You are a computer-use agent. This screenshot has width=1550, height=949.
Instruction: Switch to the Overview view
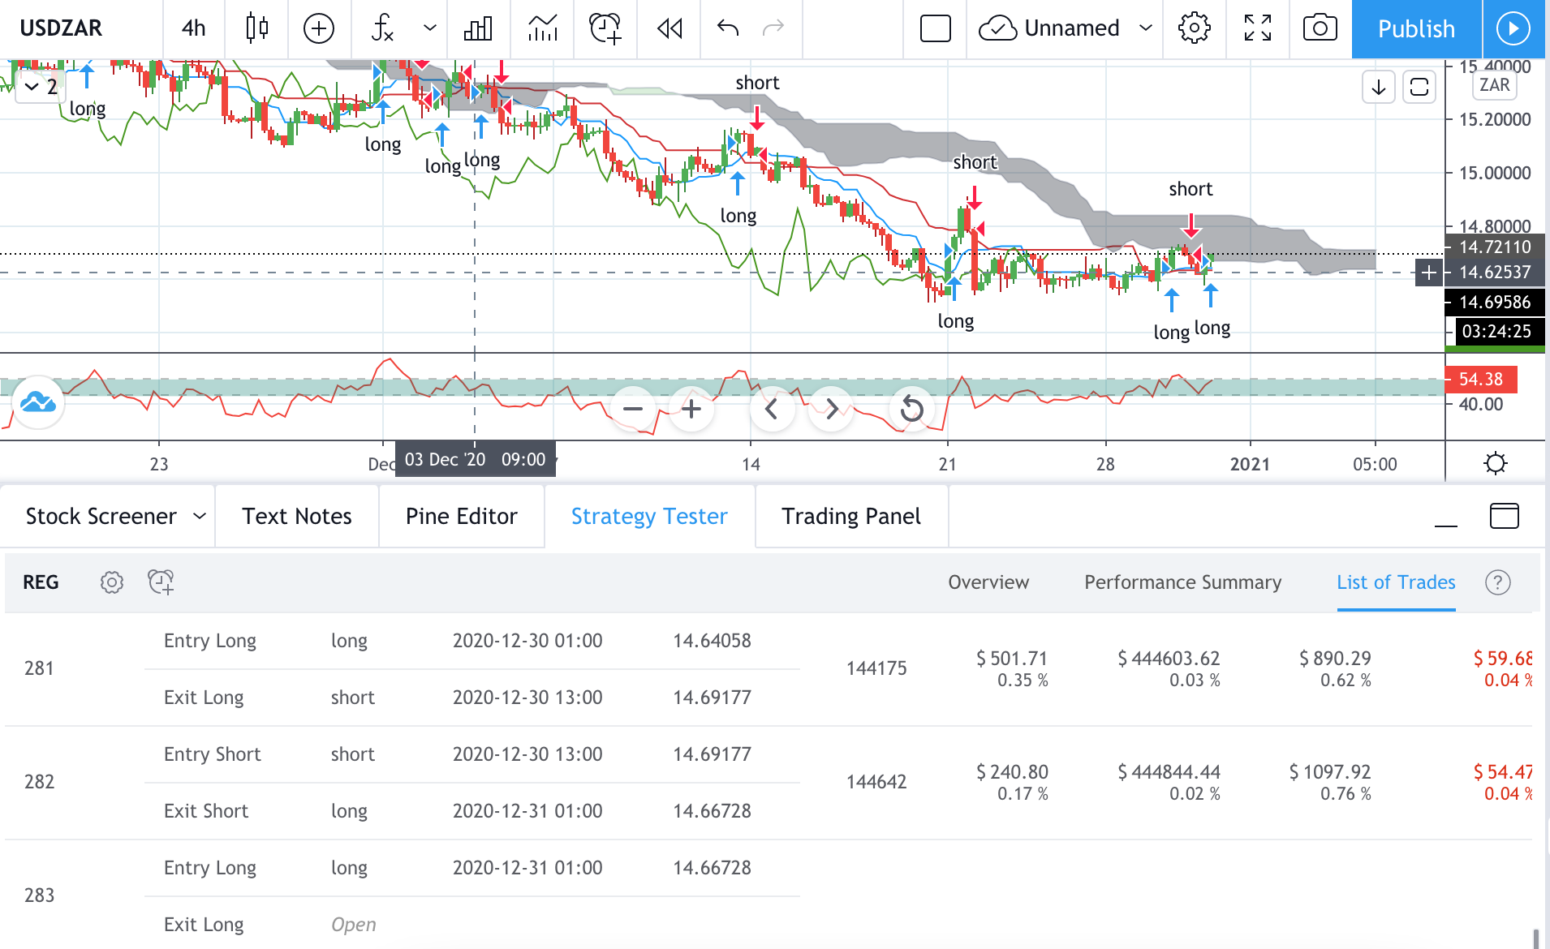[988, 582]
